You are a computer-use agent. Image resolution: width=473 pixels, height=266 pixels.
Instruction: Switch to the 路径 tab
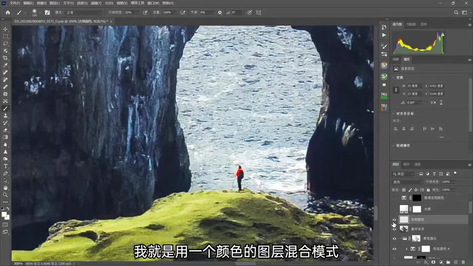406,165
